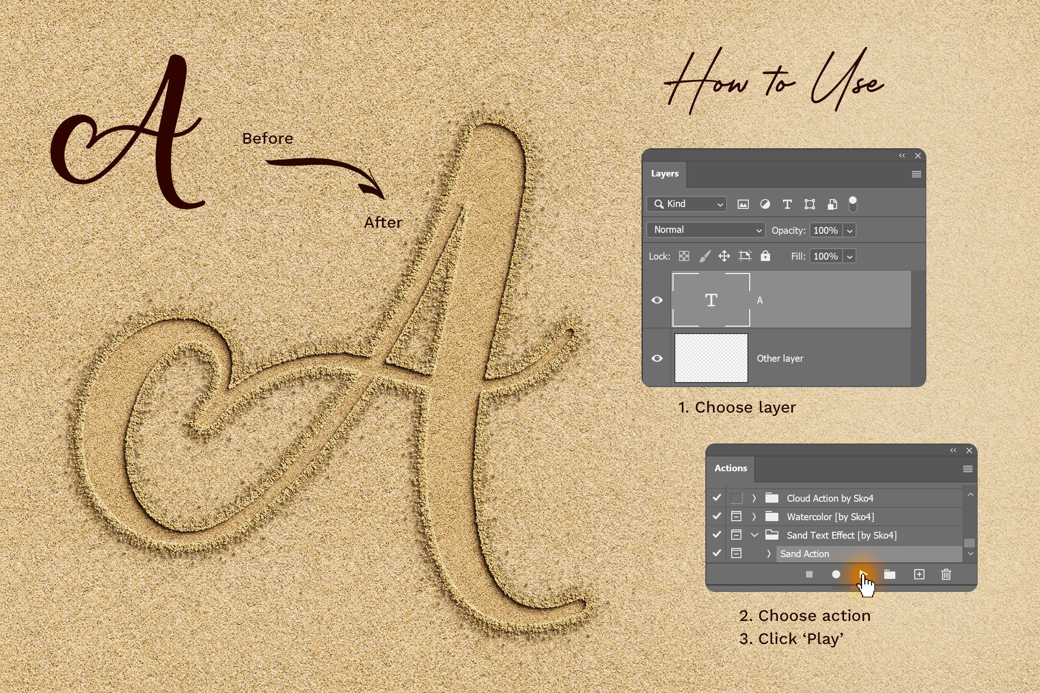Viewport: 1040px width, 693px height.
Task: Toggle visibility of 'Other layer'
Action: 658,359
